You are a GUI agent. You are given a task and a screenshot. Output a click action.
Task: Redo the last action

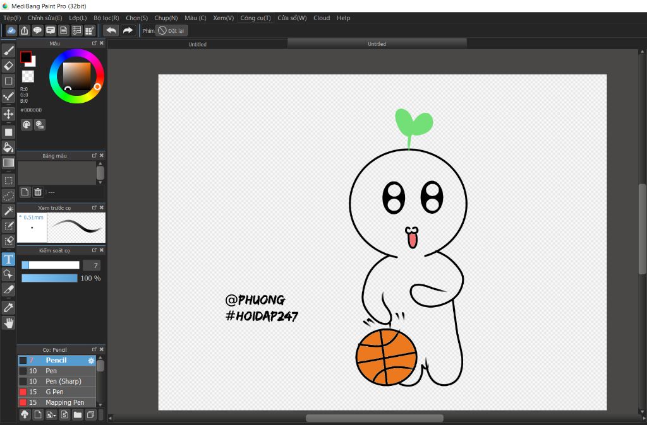coord(128,30)
